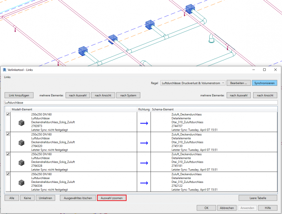Image resolution: width=282 pixels, height=214 pixels.
Task: Click the air outlet icon for element 2764328
Action: click(x=22, y=163)
